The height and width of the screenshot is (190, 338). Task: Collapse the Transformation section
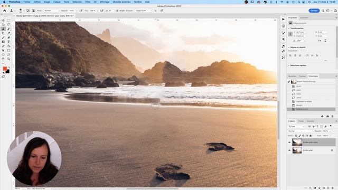coord(289,28)
